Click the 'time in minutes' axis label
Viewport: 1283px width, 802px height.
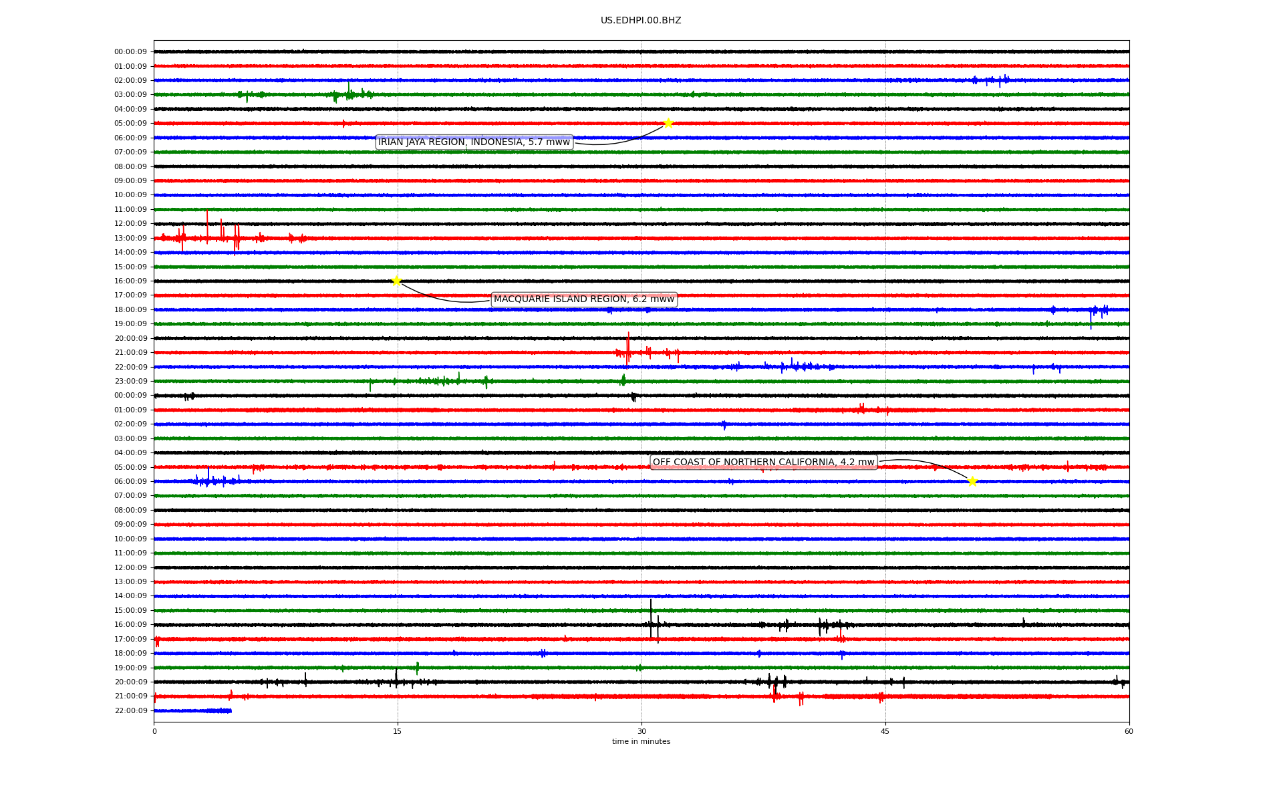[x=641, y=742]
